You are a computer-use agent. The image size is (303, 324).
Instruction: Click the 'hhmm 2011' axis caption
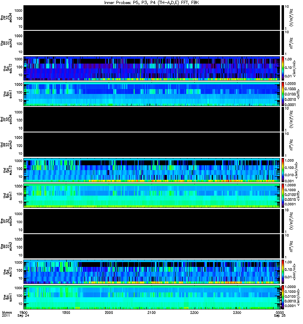(7, 314)
